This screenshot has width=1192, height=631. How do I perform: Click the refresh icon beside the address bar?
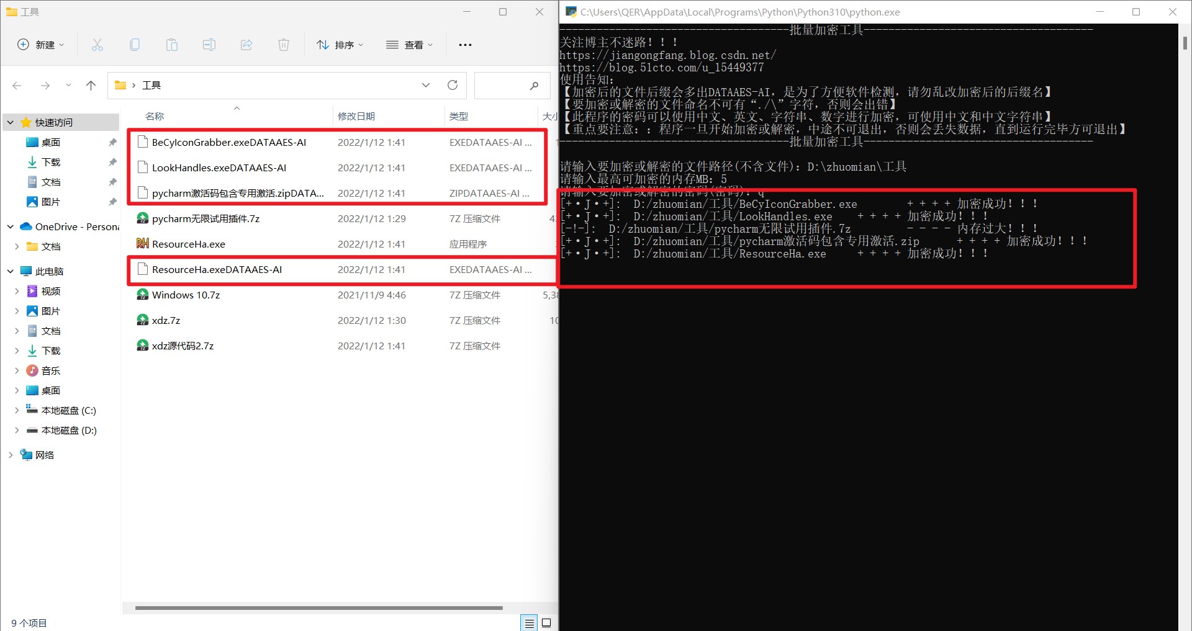[453, 85]
